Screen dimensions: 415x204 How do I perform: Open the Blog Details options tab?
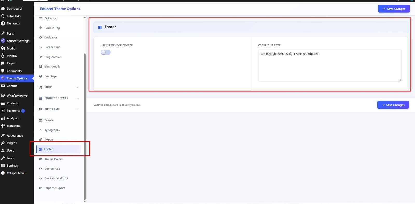[58, 67]
